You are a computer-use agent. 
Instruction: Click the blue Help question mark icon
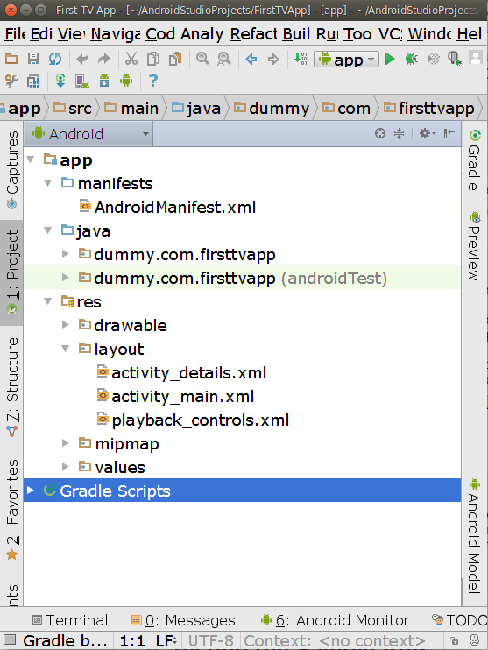point(153,81)
